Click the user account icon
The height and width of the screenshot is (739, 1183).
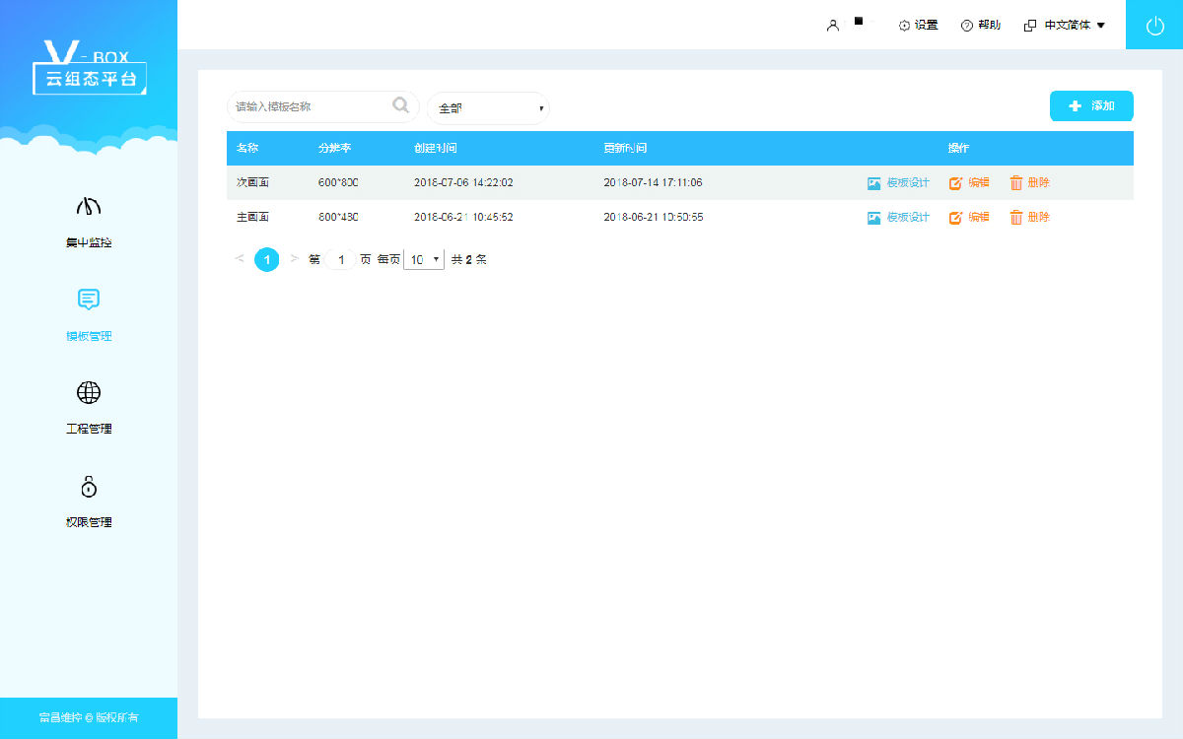833,26
